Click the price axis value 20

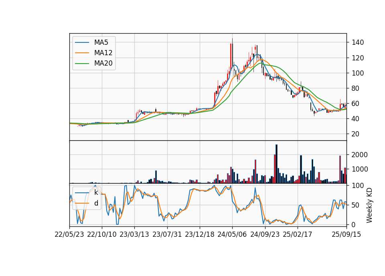[356, 134]
